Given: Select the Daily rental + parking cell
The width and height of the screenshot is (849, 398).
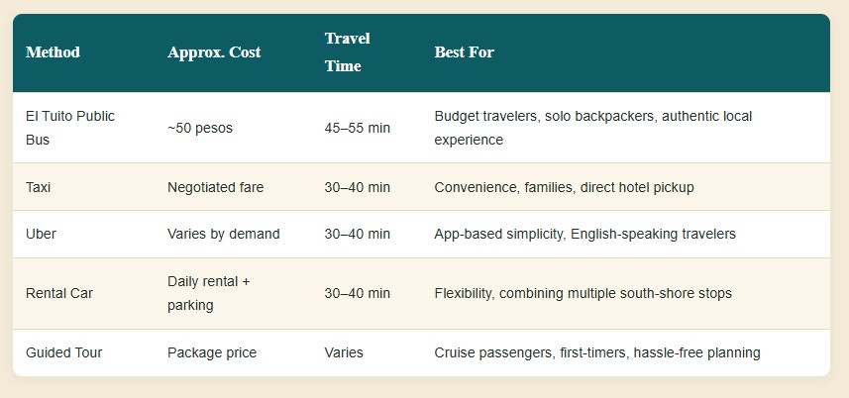Looking at the screenshot, I should pos(208,293).
